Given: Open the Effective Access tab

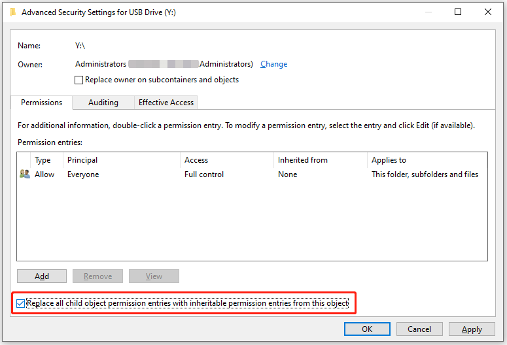Looking at the screenshot, I should (x=166, y=103).
